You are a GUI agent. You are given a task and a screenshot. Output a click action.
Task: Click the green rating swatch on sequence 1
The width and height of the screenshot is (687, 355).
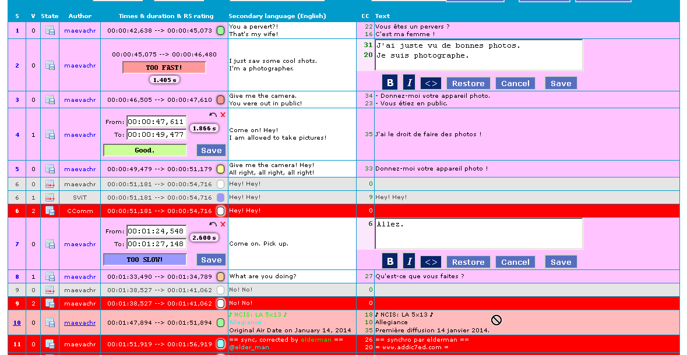click(220, 30)
